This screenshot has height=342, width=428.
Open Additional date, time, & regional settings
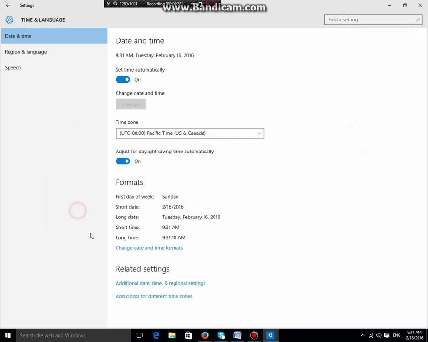tap(161, 283)
